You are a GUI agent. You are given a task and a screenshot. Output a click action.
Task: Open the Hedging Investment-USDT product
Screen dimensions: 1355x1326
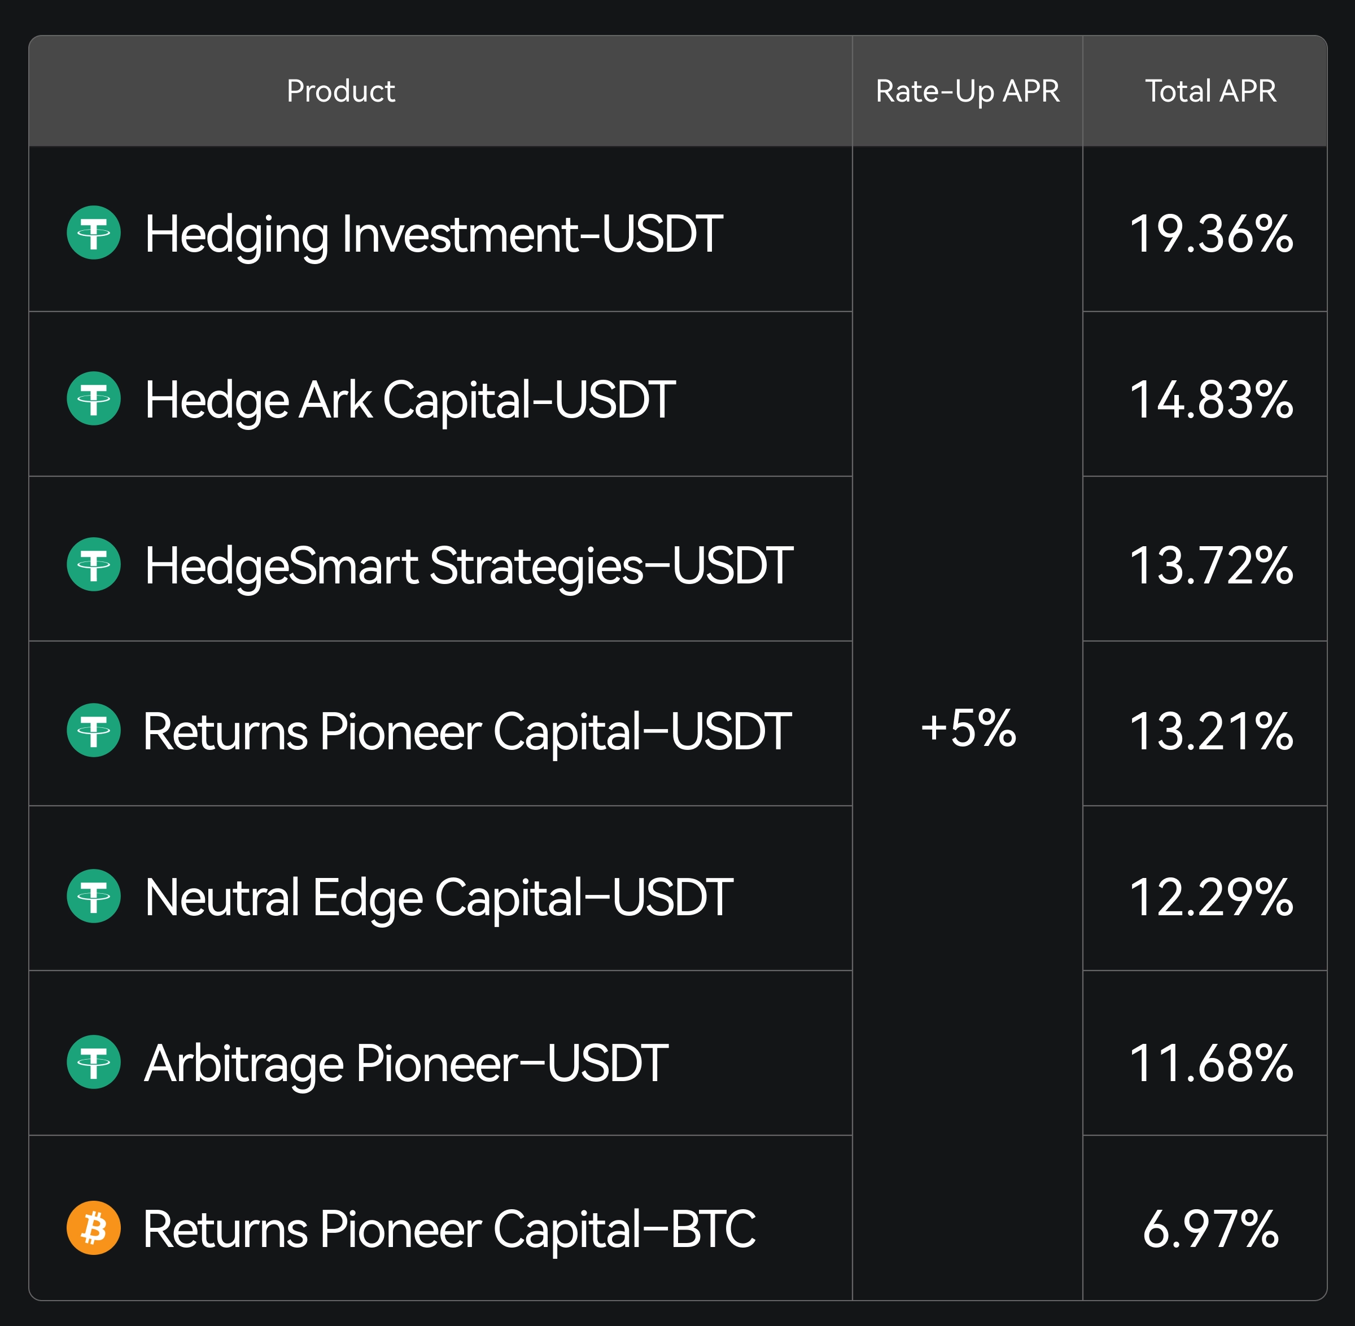coord(434,234)
